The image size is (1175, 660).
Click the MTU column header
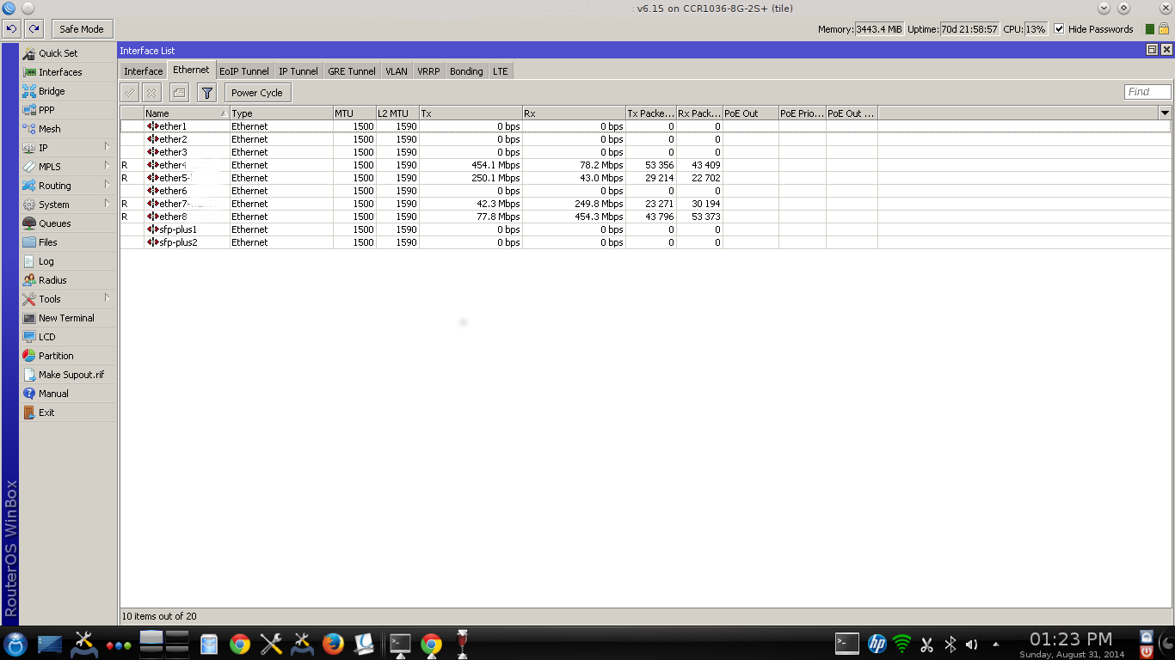[354, 113]
